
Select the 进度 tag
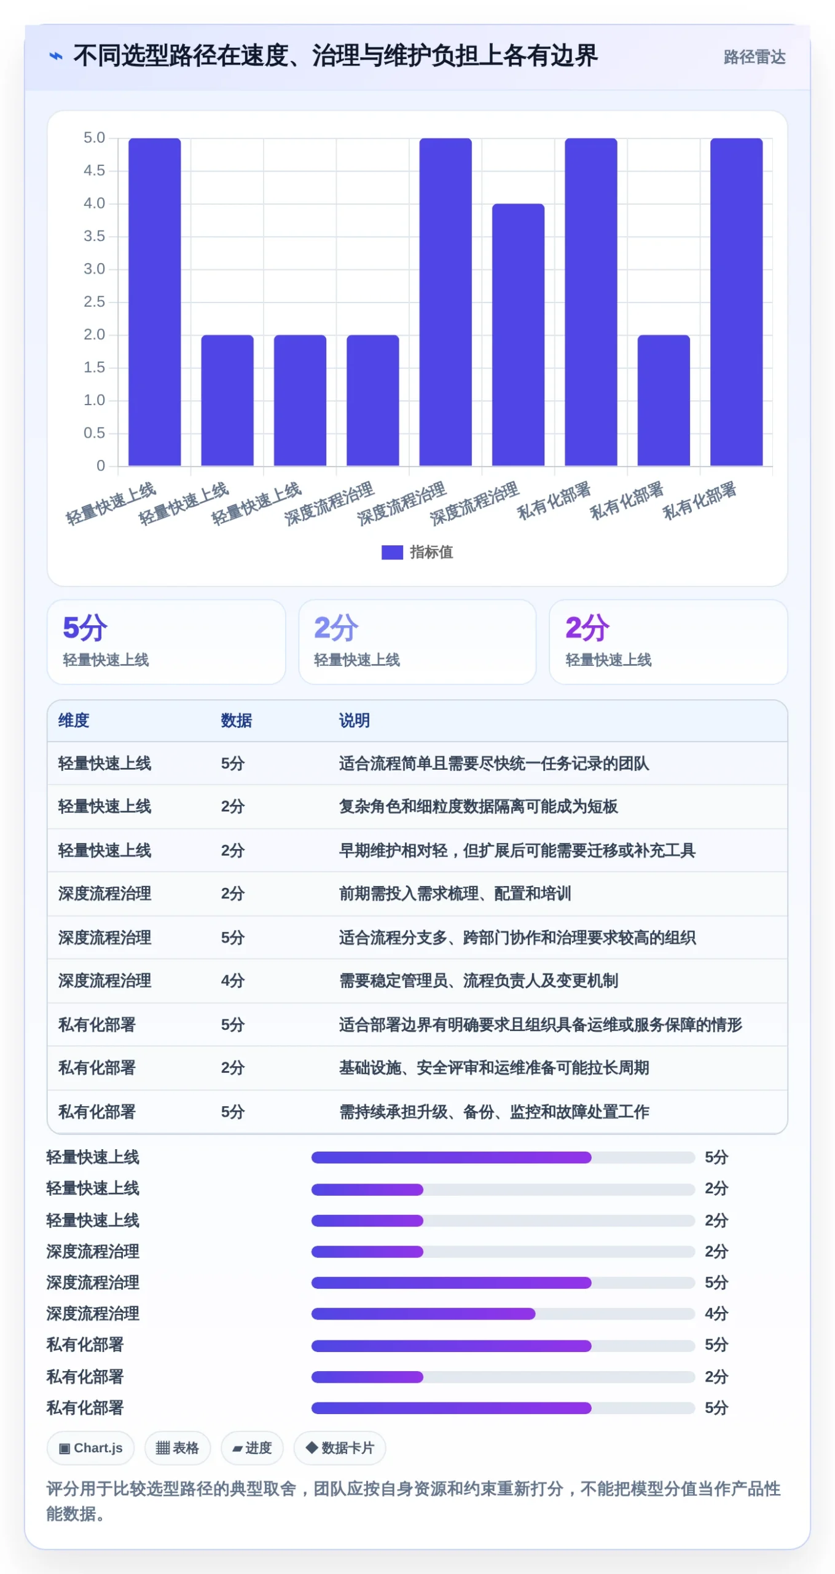coord(252,1448)
